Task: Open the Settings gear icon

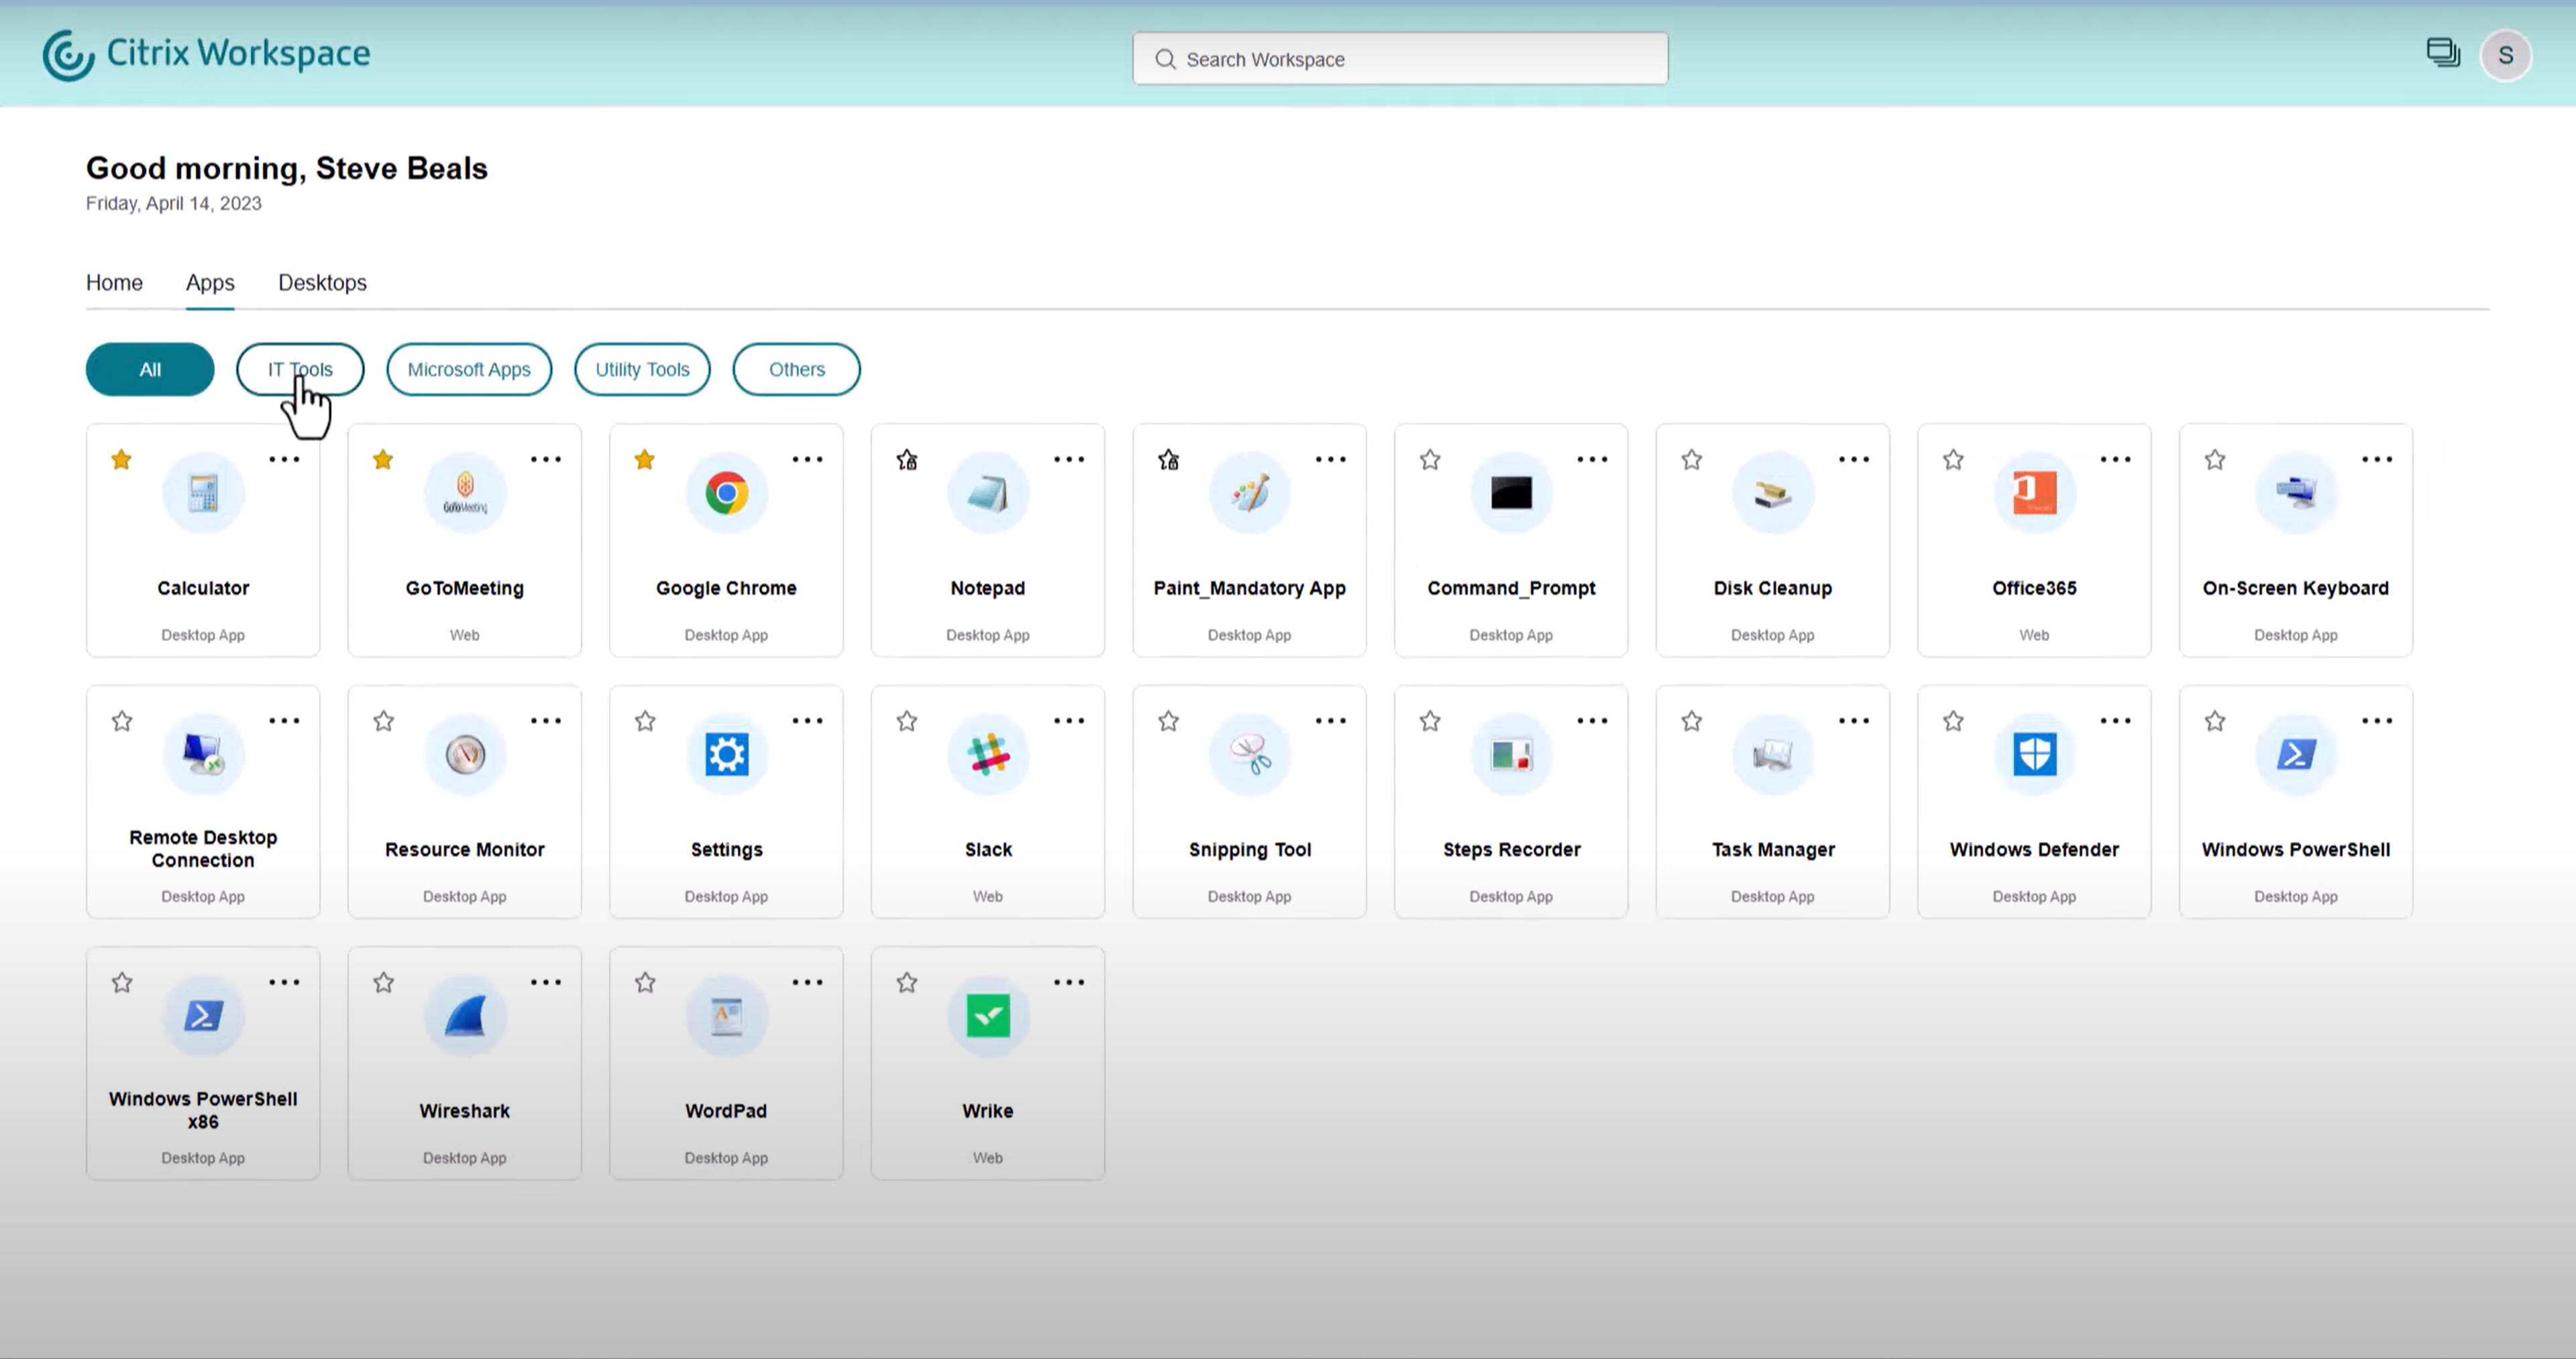Action: click(727, 754)
